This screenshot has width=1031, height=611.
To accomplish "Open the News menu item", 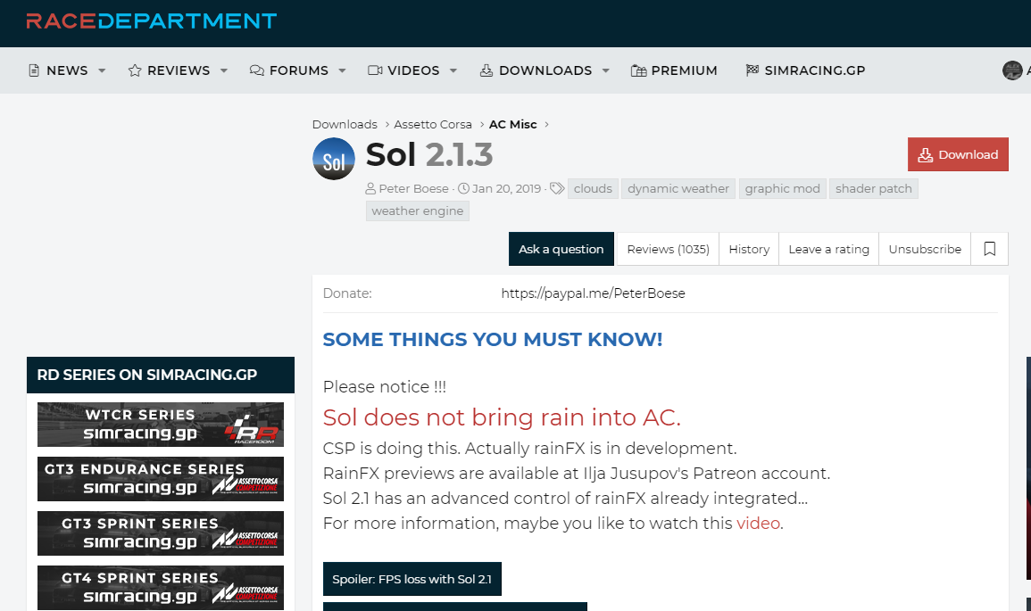I will (58, 70).
